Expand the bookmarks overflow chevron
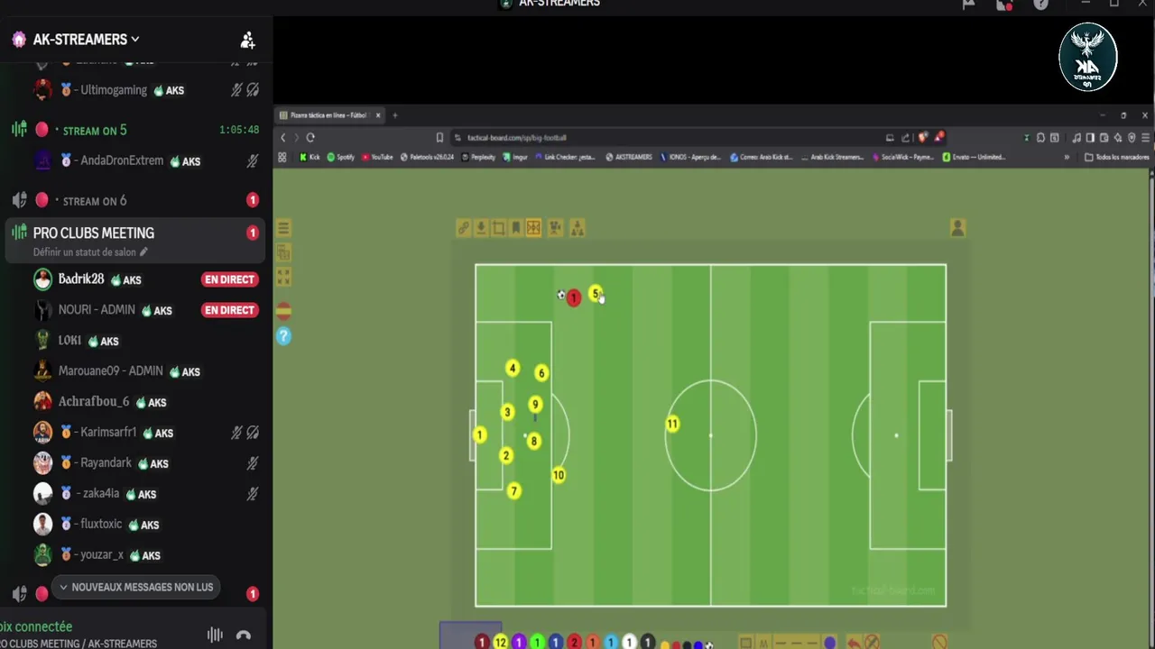 [x=1067, y=157]
